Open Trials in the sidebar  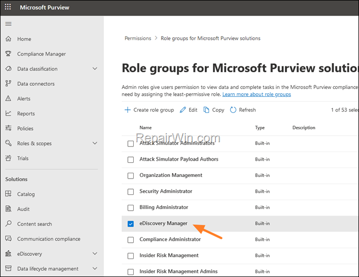click(23, 159)
